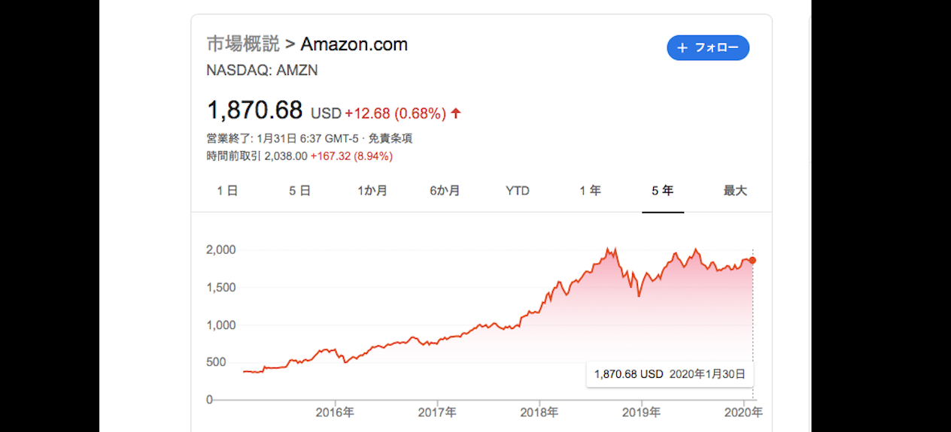The width and height of the screenshot is (951, 432).
Task: Click the 2016年 label on time axis
Action: point(335,412)
